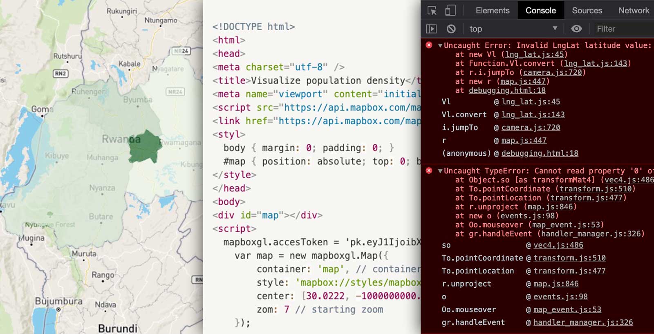Click the Burundi country label
Screen dimensions: 654x334
click(118, 328)
